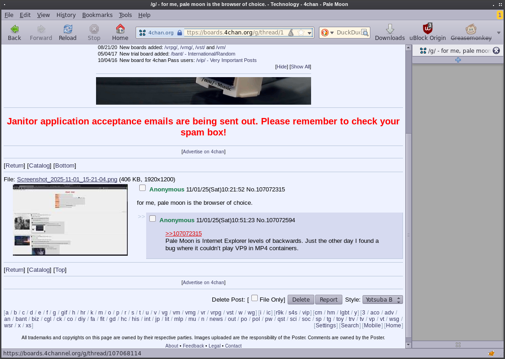The image size is (505, 359).
Task: Focus the DuckDuckGo search field
Action: (348, 33)
